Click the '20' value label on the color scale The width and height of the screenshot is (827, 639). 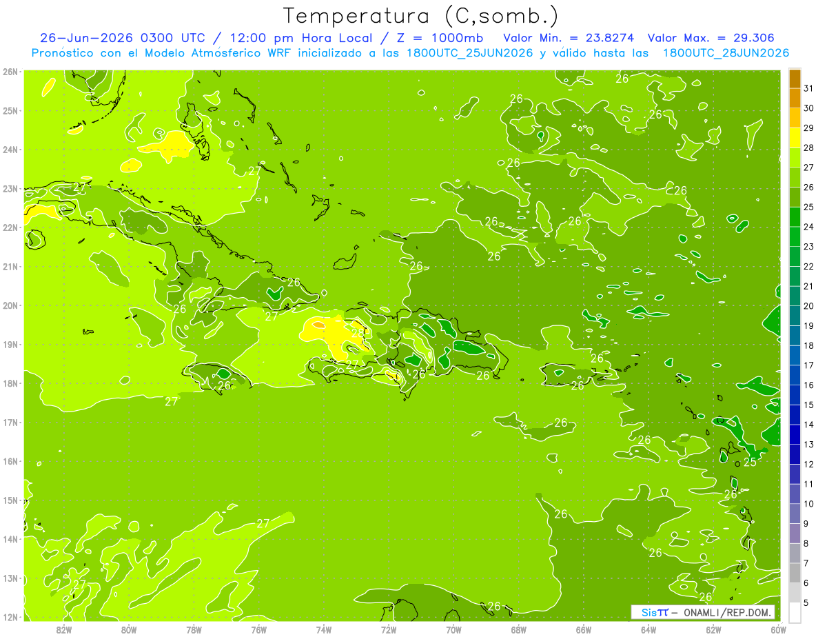808,306
